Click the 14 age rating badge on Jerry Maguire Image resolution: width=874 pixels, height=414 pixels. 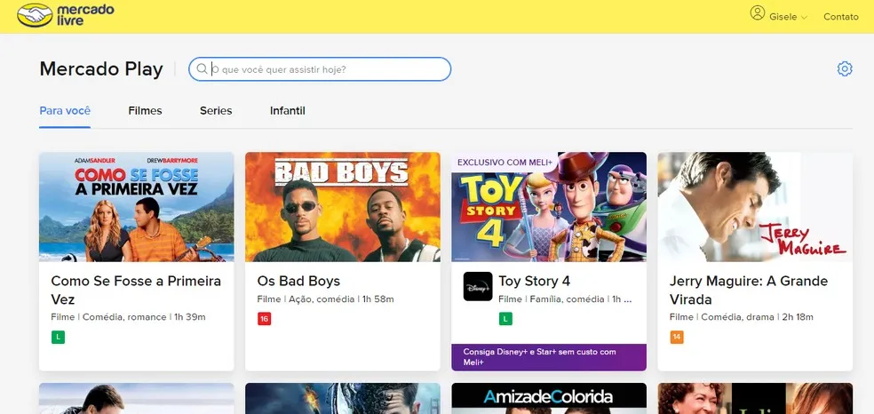(677, 337)
